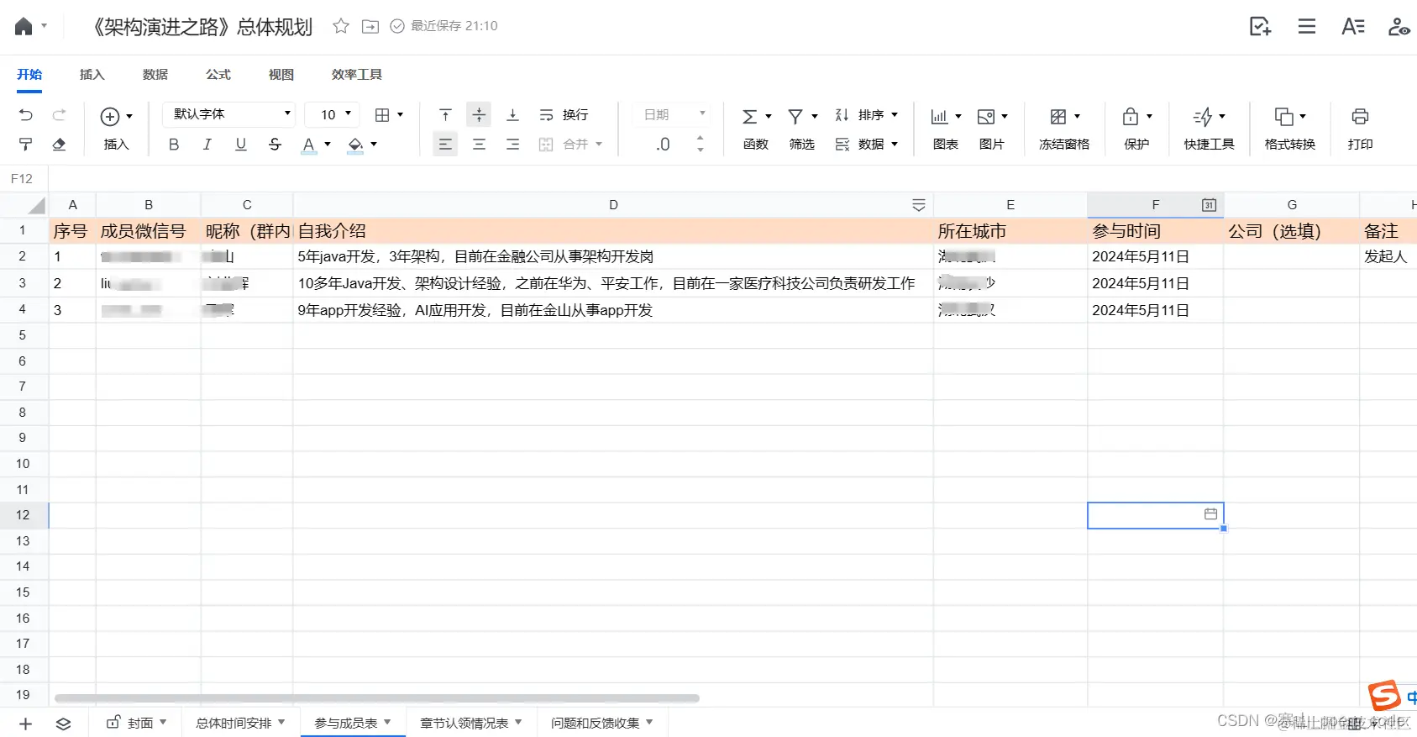Align text left
The image size is (1417, 737).
(x=445, y=145)
